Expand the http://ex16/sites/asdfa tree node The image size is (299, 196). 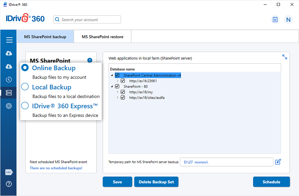[x=118, y=98]
